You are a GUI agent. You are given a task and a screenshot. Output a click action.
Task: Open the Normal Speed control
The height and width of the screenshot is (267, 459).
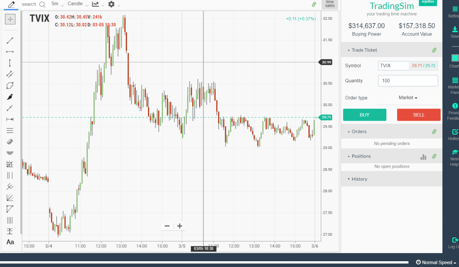click(x=436, y=262)
